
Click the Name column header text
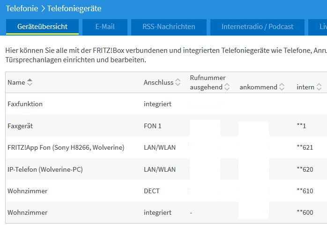point(16,83)
